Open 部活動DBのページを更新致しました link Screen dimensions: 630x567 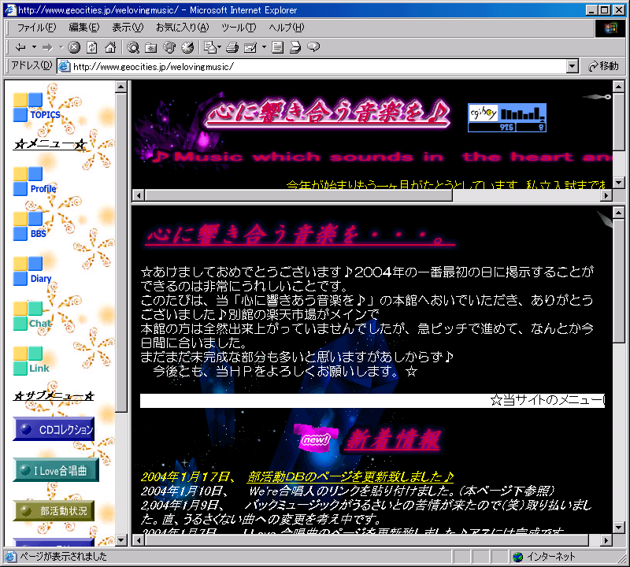(x=350, y=476)
